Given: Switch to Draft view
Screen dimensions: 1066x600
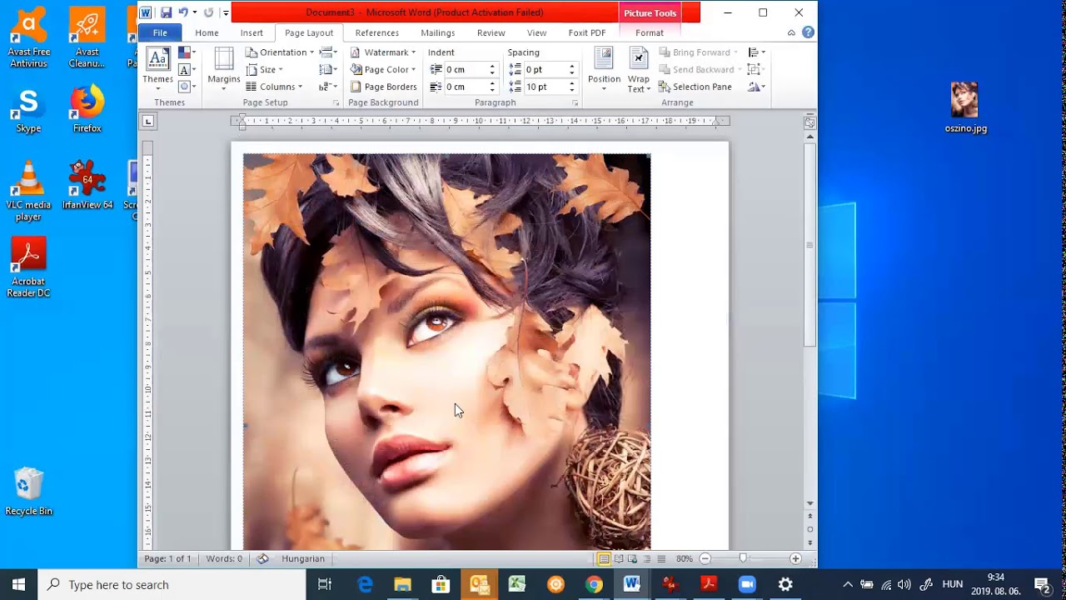Looking at the screenshot, I should (x=661, y=558).
